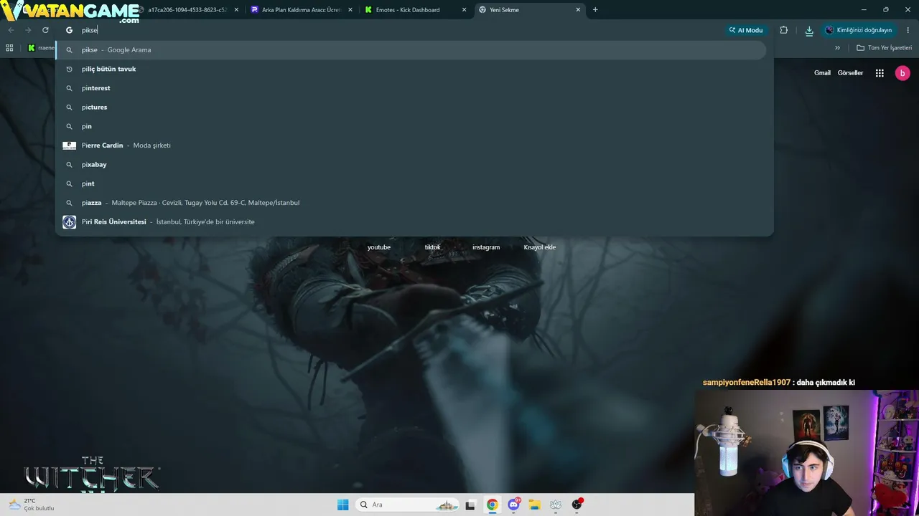Switch to the Arka Plan Kaldırma Aracı tab
This screenshot has width=919, height=516.
pyautogui.click(x=301, y=10)
